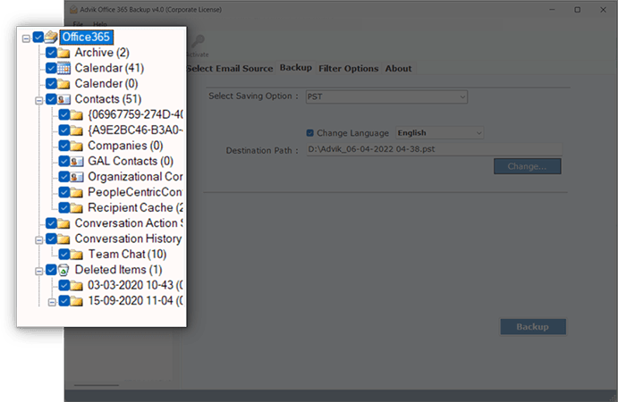This screenshot has height=402, width=618.
Task: Open the About tab
Action: 398,69
